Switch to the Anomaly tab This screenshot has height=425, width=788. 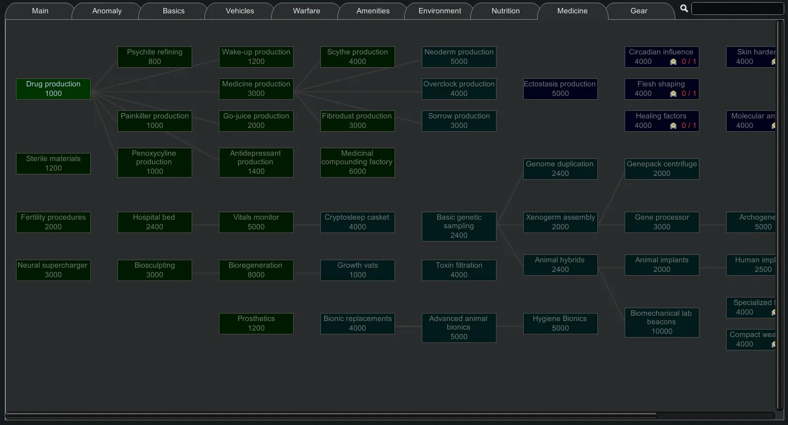(x=107, y=11)
